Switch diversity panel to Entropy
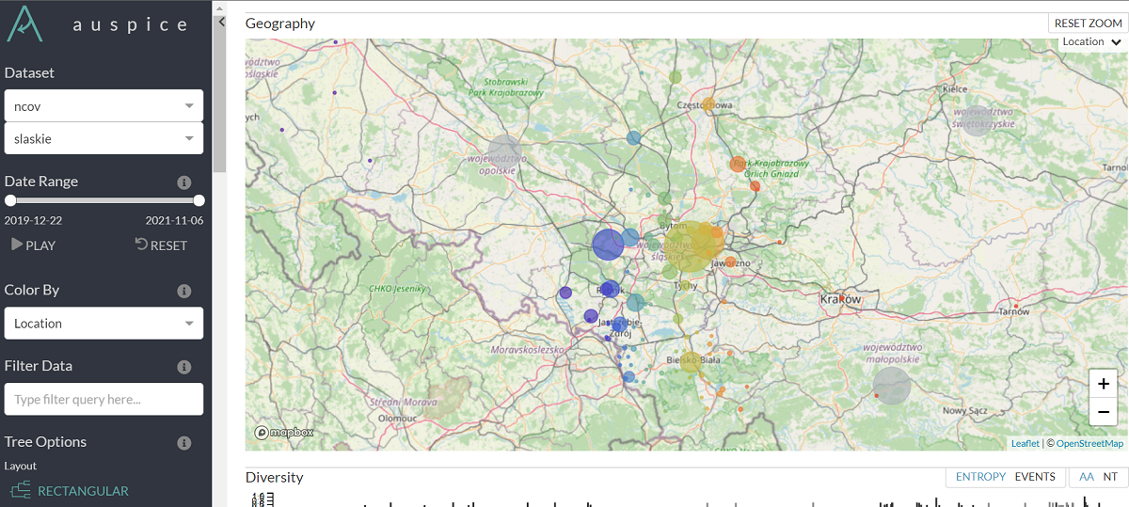The width and height of the screenshot is (1129, 507). [980, 477]
